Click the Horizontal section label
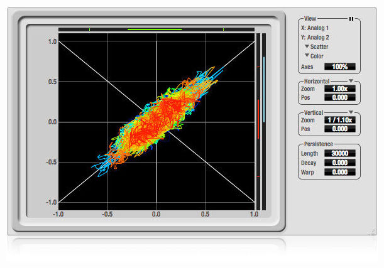The width and height of the screenshot is (384, 268). point(317,81)
